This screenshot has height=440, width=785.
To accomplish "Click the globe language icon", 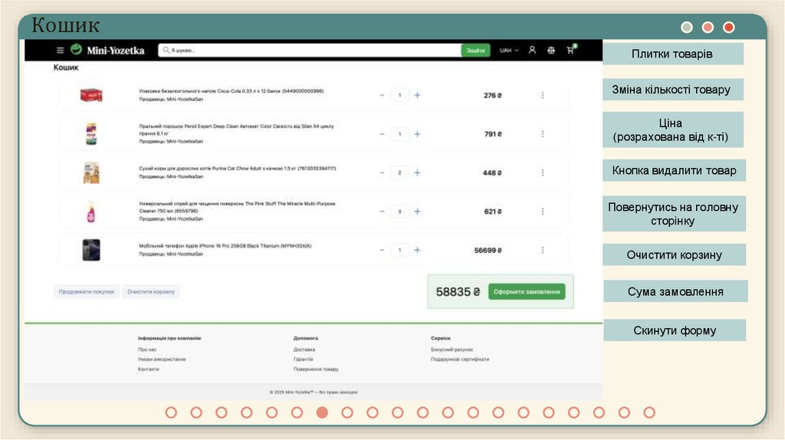I will pyautogui.click(x=551, y=50).
